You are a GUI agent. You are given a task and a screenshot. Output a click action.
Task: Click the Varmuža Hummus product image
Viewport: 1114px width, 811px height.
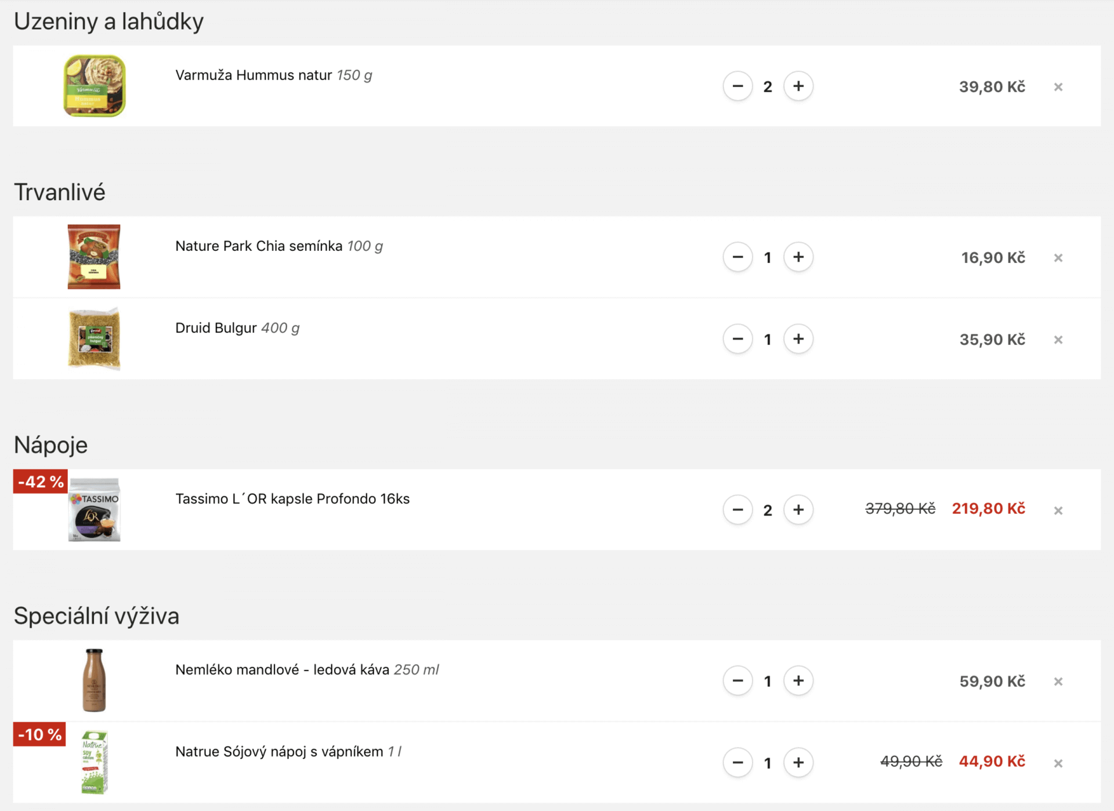pos(94,86)
